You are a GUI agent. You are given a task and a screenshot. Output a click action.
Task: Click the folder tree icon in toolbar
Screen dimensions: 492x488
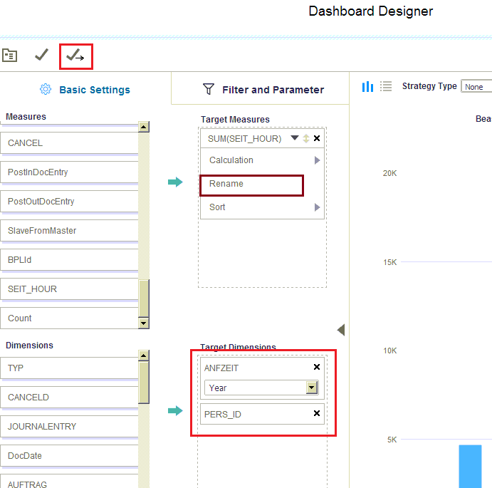pos(9,55)
